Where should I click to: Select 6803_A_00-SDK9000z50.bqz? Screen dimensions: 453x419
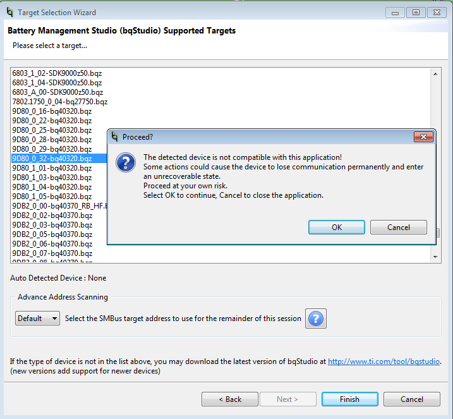57,92
